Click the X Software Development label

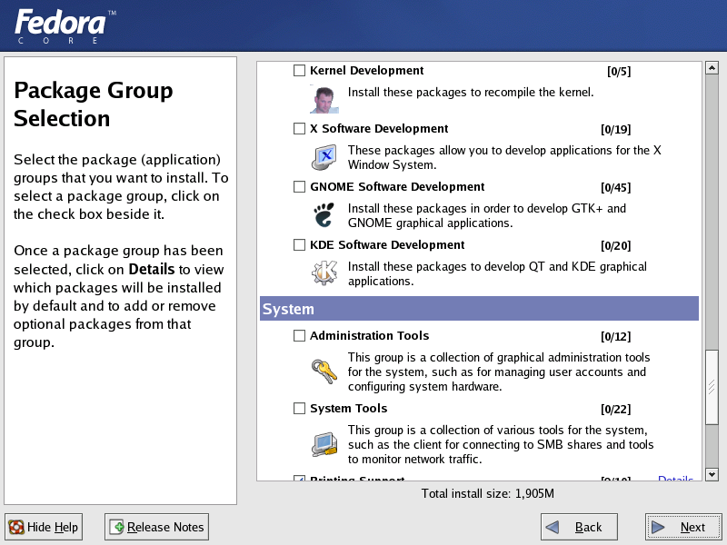379,128
